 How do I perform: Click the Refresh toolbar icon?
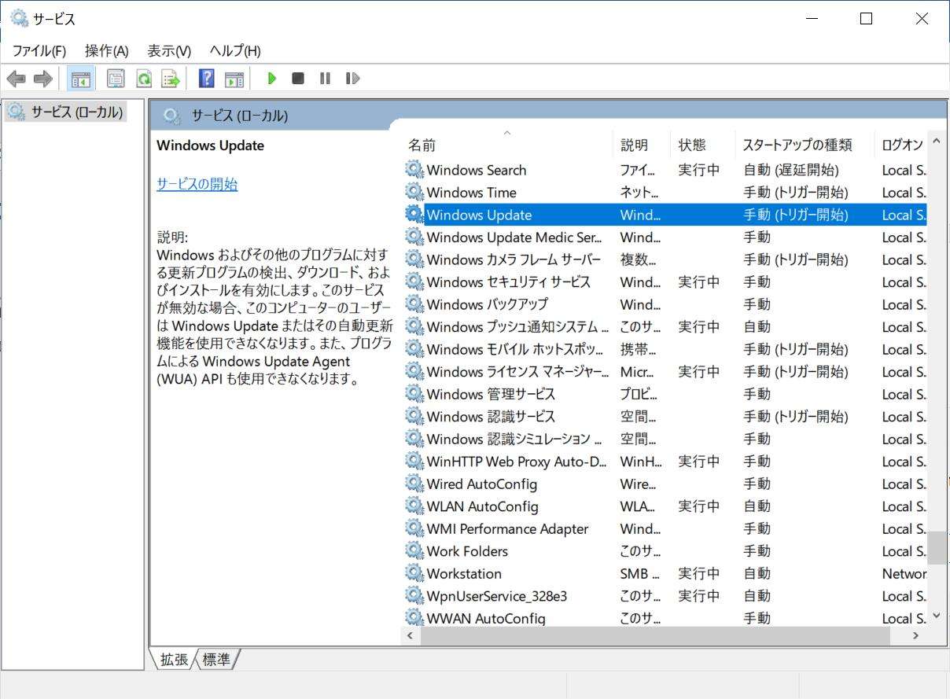pyautogui.click(x=143, y=79)
